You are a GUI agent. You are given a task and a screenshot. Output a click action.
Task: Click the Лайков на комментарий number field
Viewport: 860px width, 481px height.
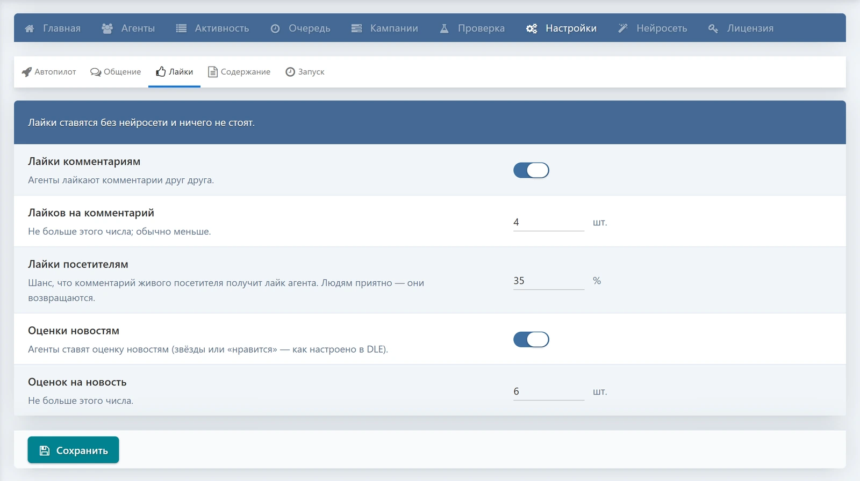coord(549,222)
